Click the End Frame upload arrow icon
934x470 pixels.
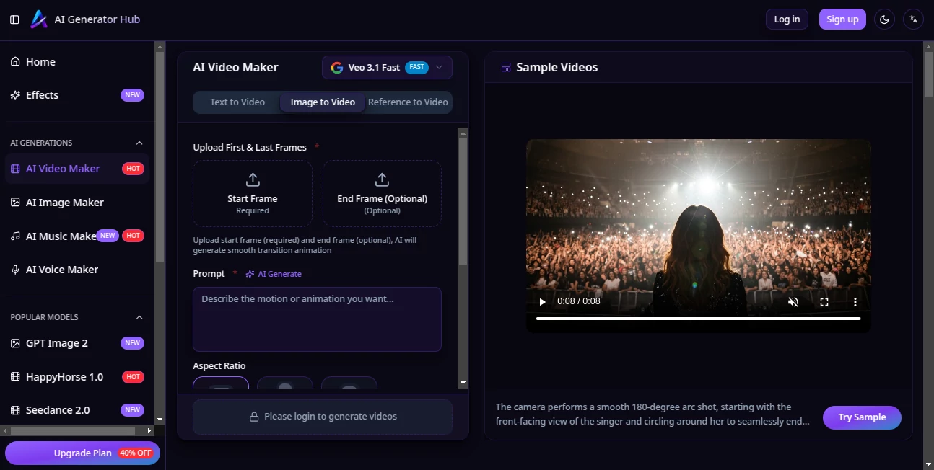click(x=382, y=179)
